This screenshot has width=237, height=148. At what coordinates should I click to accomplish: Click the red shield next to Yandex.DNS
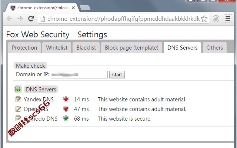[x=66, y=99]
